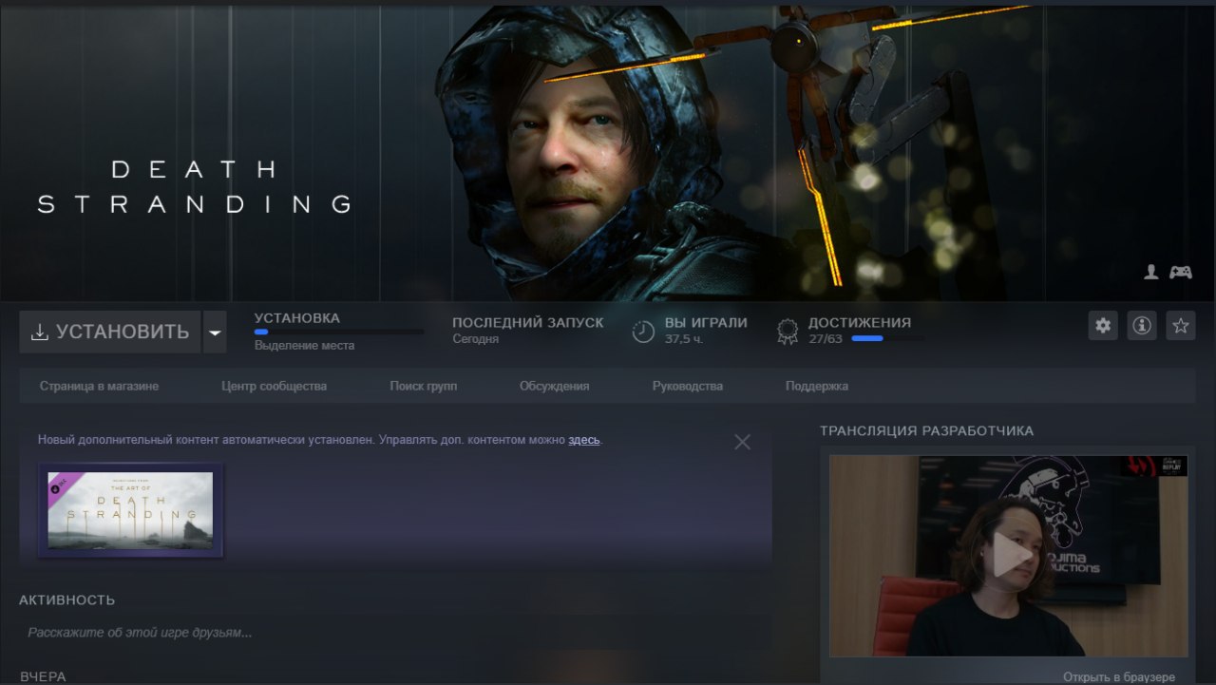Click the Сегодня last launch value
Viewport: 1216px width, 685px height.
click(475, 339)
